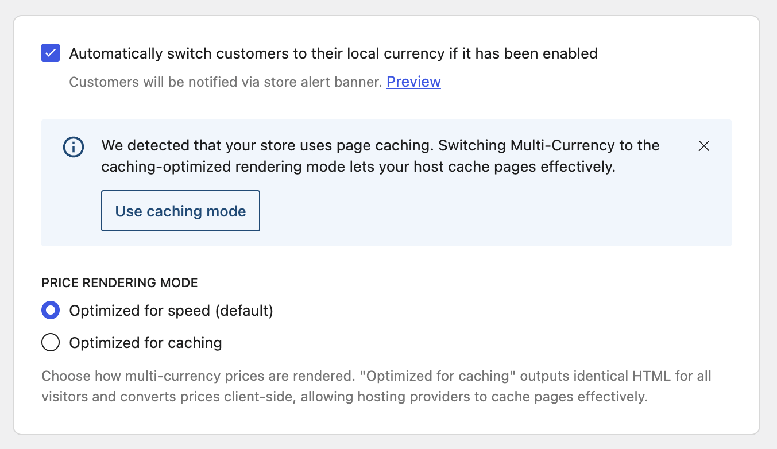Screen dimensions: 777x449
Task: Click the white checkmark inside the blue checkbox
Action: click(51, 53)
